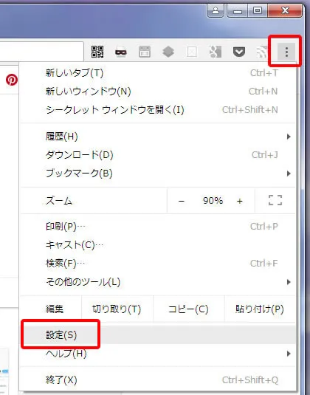
Task: Open シークレット ウィンドウを開く(I)
Action: pyautogui.click(x=158, y=110)
